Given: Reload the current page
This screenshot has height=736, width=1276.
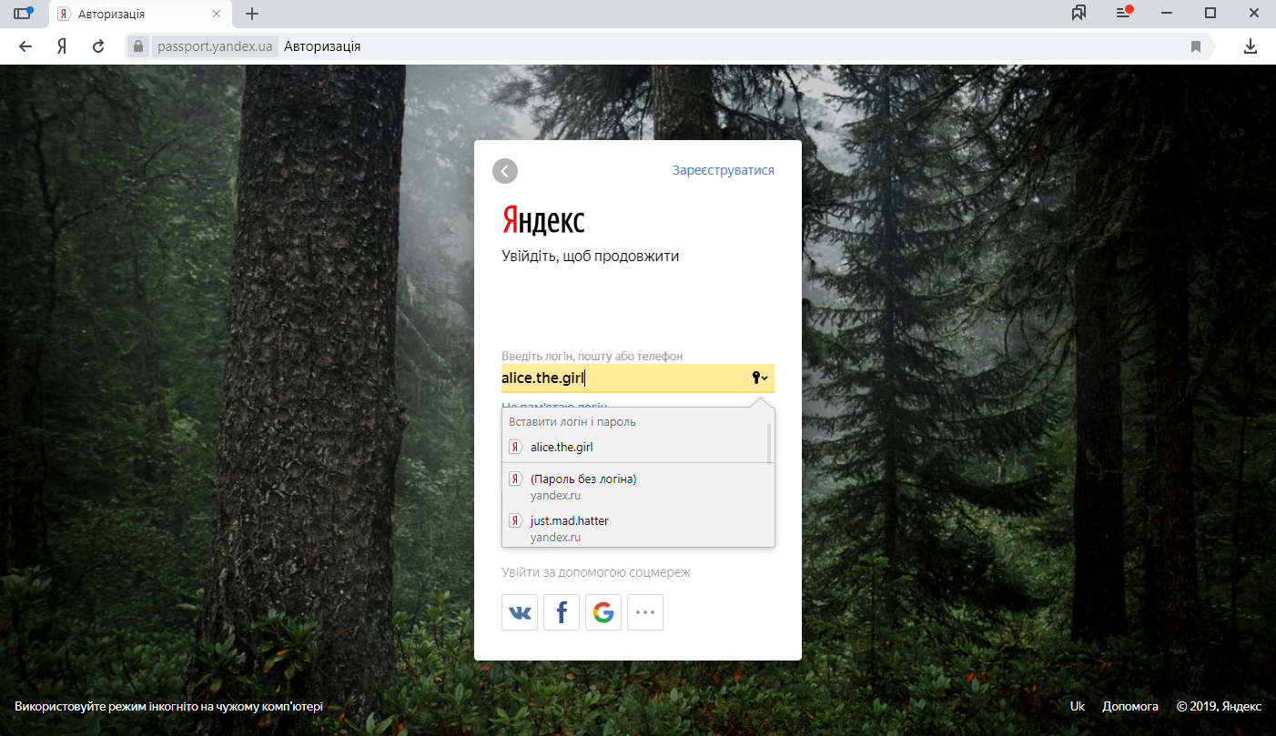Looking at the screenshot, I should click(98, 46).
